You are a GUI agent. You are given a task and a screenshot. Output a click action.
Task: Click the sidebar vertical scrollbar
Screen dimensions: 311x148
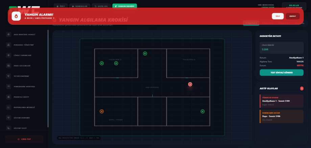48,79
